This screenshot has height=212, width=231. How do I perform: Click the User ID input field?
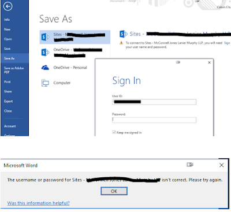(154, 102)
